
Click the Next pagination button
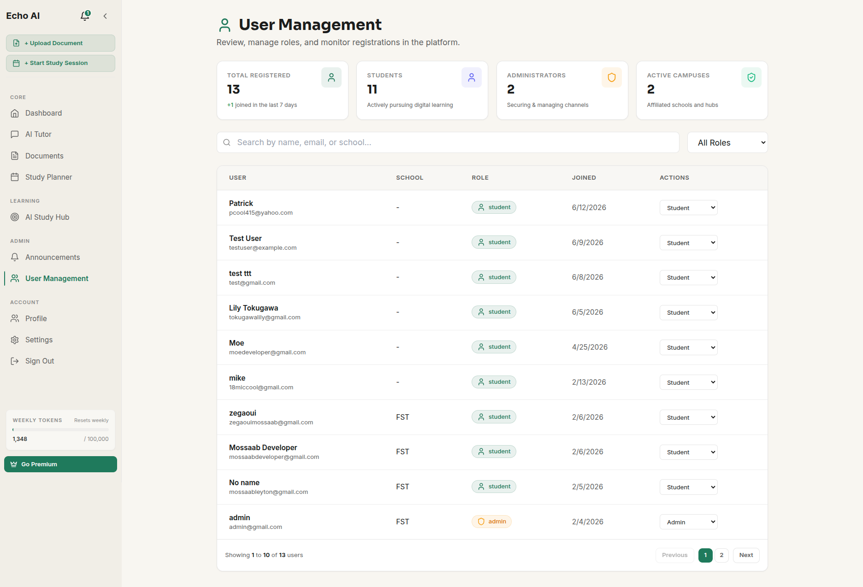[x=746, y=555]
